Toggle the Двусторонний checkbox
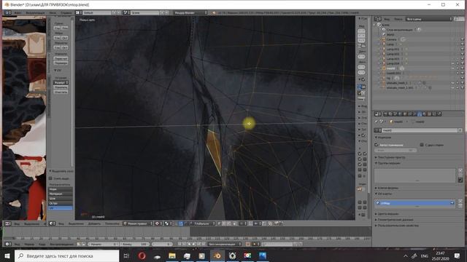467x262 pixels. tap(422, 145)
